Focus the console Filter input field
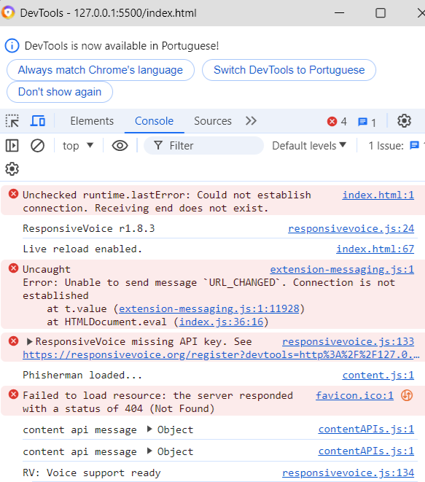Image resolution: width=425 pixels, height=482 pixels. pyautogui.click(x=203, y=145)
